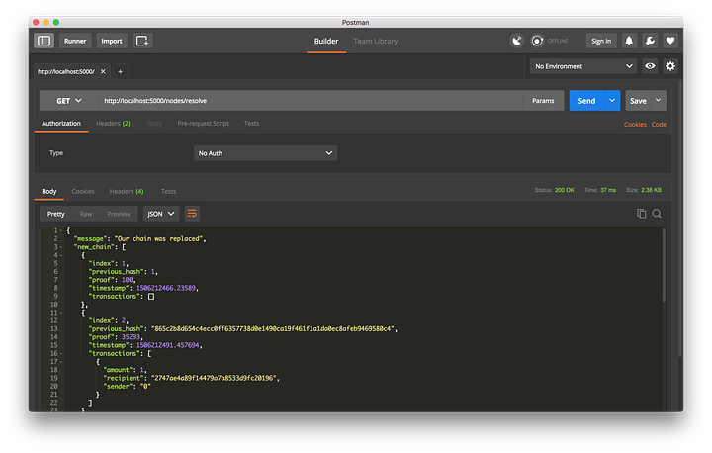Open the GET method dropdown

[69, 101]
